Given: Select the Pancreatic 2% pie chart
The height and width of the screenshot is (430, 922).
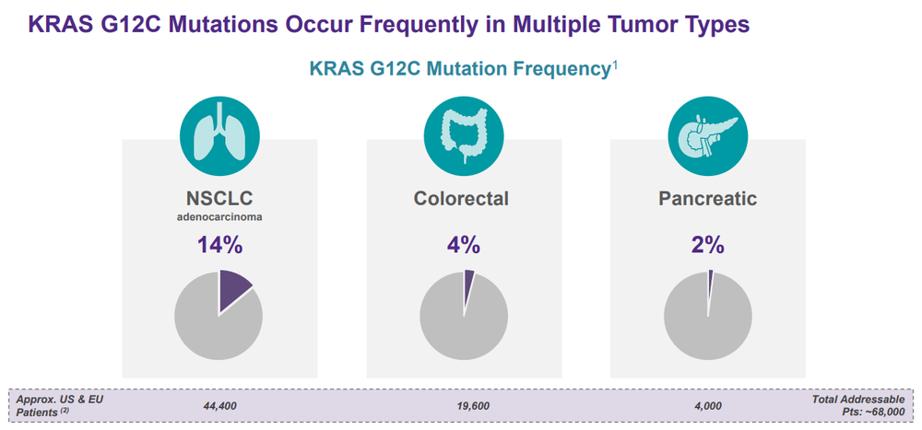Looking at the screenshot, I should [708, 315].
